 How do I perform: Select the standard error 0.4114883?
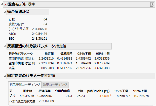65,58
